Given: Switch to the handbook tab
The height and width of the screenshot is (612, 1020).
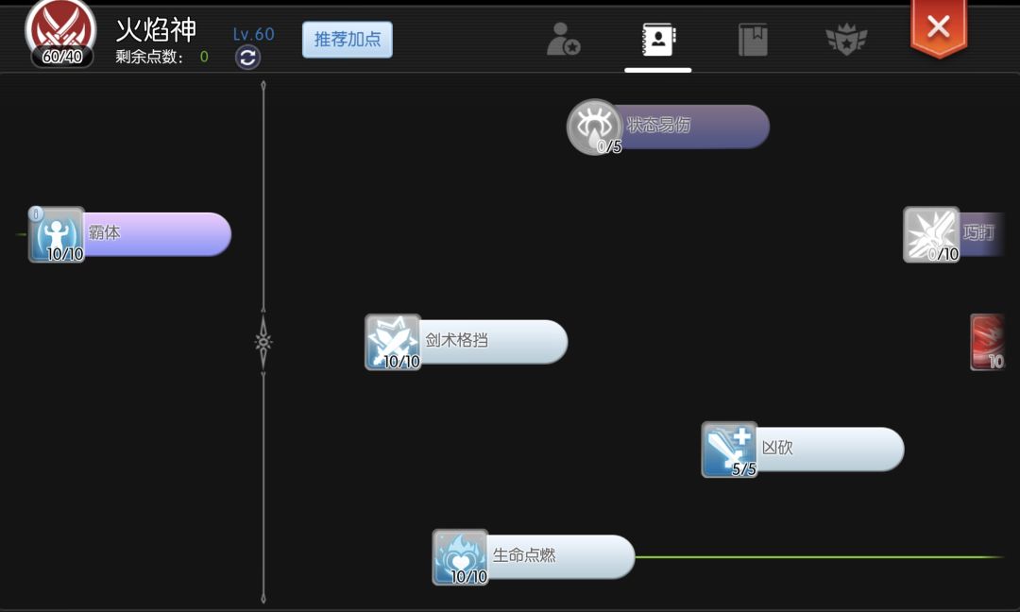Looking at the screenshot, I should point(752,39).
